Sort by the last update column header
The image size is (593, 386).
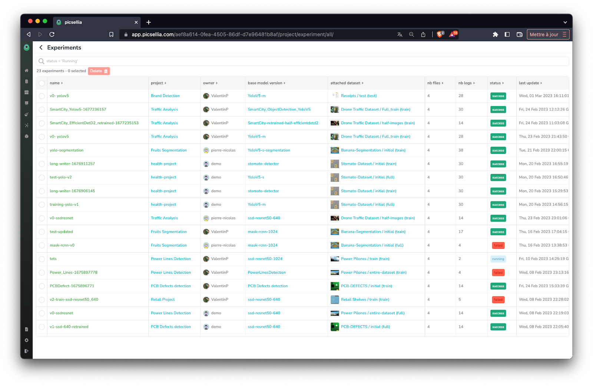point(530,83)
